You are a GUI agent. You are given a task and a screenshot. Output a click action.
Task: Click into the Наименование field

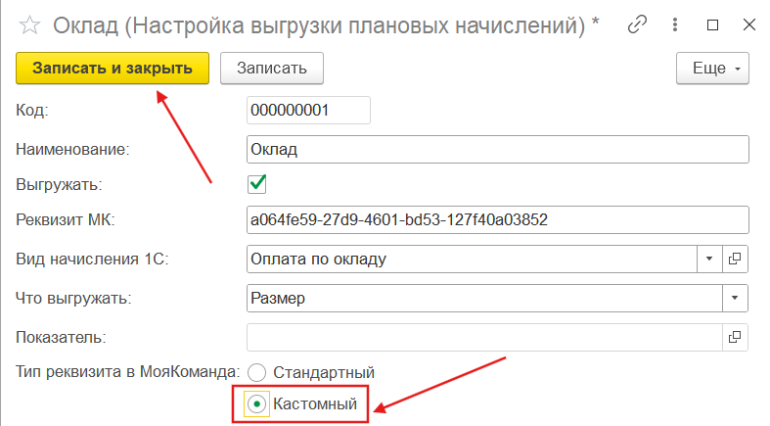coord(497,149)
